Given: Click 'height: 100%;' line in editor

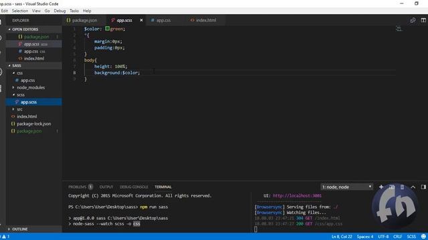Looking at the screenshot, I should (110, 67).
